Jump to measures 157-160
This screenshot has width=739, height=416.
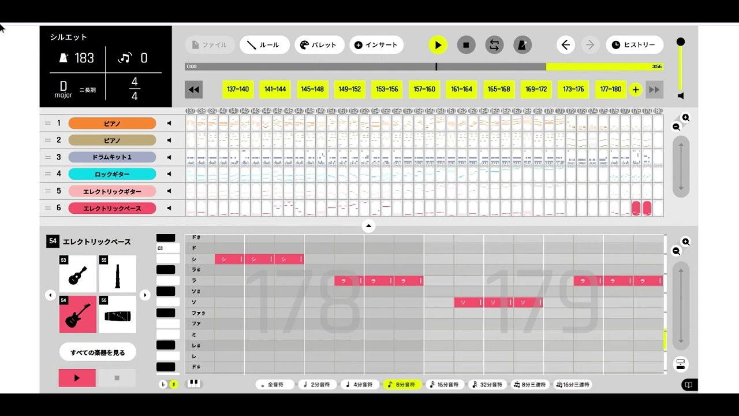[x=424, y=90]
